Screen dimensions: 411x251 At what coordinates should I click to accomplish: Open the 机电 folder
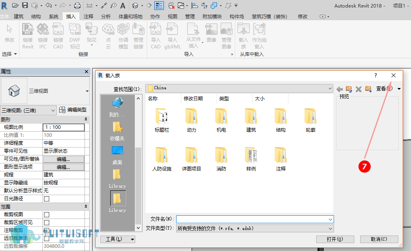point(221,120)
